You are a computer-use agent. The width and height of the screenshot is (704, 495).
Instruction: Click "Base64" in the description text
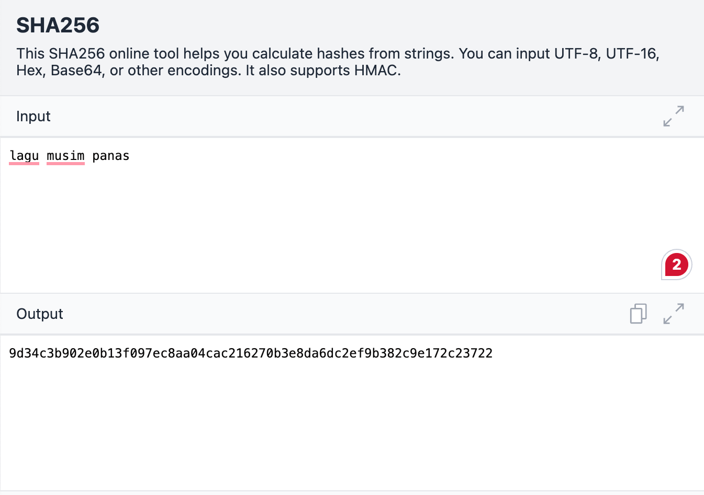click(76, 71)
